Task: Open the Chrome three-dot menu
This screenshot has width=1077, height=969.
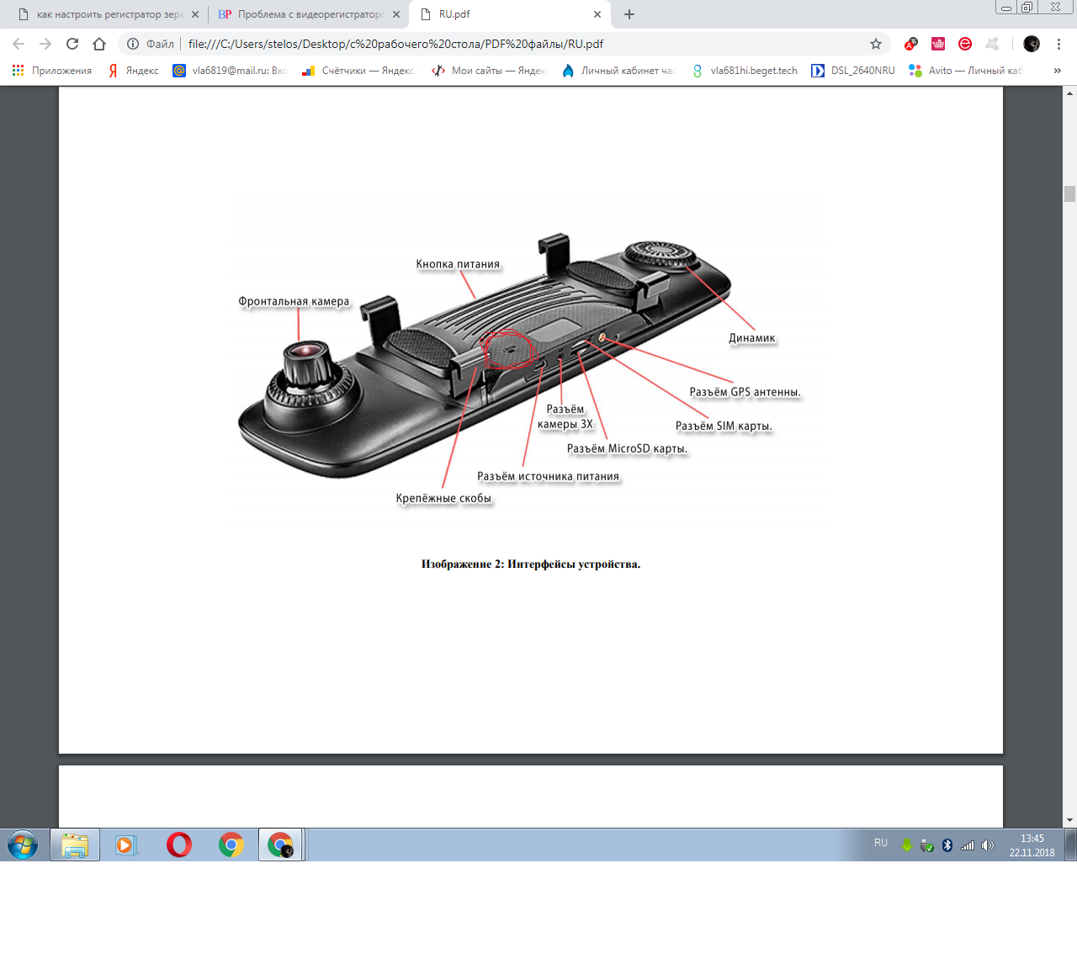Action: (1058, 44)
